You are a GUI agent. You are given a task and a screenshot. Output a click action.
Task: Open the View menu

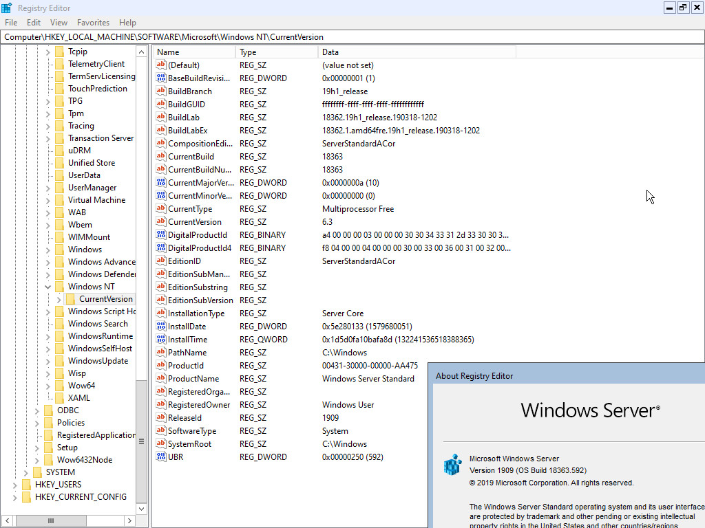click(59, 23)
